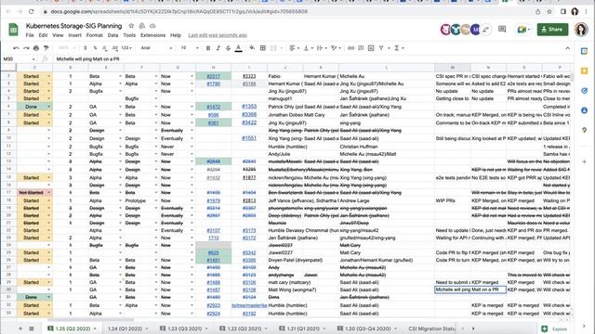Viewport: 595px width, 334px height.
Task: Open the #2317 link in row 2
Action: coord(213,76)
